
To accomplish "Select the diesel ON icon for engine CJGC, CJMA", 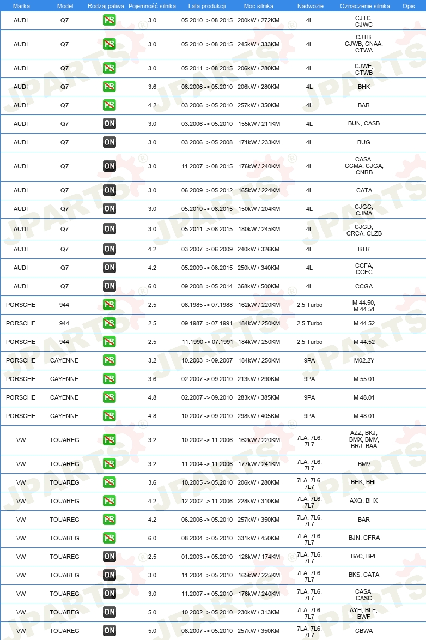I will [109, 209].
